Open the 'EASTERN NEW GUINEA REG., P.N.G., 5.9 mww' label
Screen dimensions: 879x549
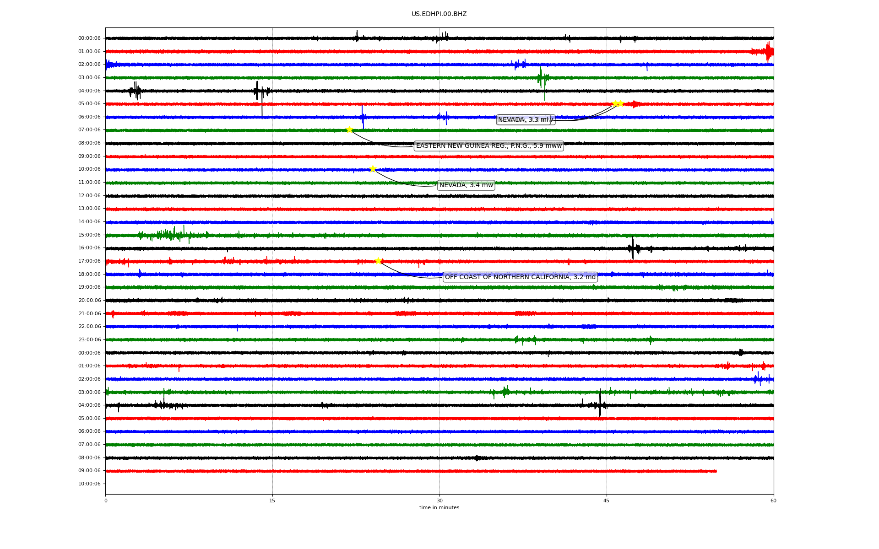(488, 146)
